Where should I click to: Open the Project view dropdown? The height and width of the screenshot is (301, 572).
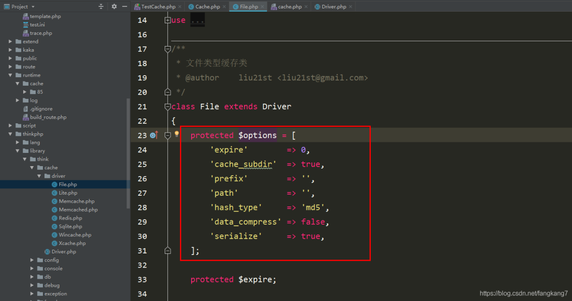[33, 6]
